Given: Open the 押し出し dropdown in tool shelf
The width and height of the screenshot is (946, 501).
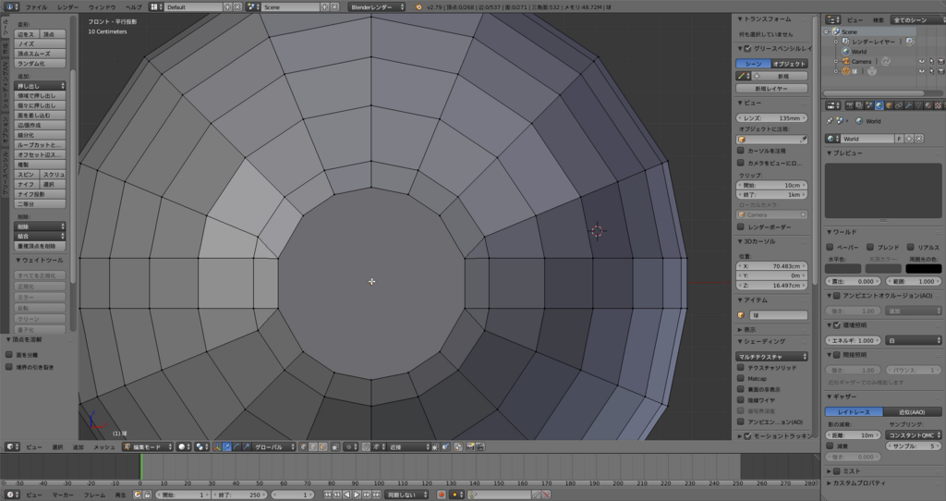Looking at the screenshot, I should pyautogui.click(x=40, y=86).
